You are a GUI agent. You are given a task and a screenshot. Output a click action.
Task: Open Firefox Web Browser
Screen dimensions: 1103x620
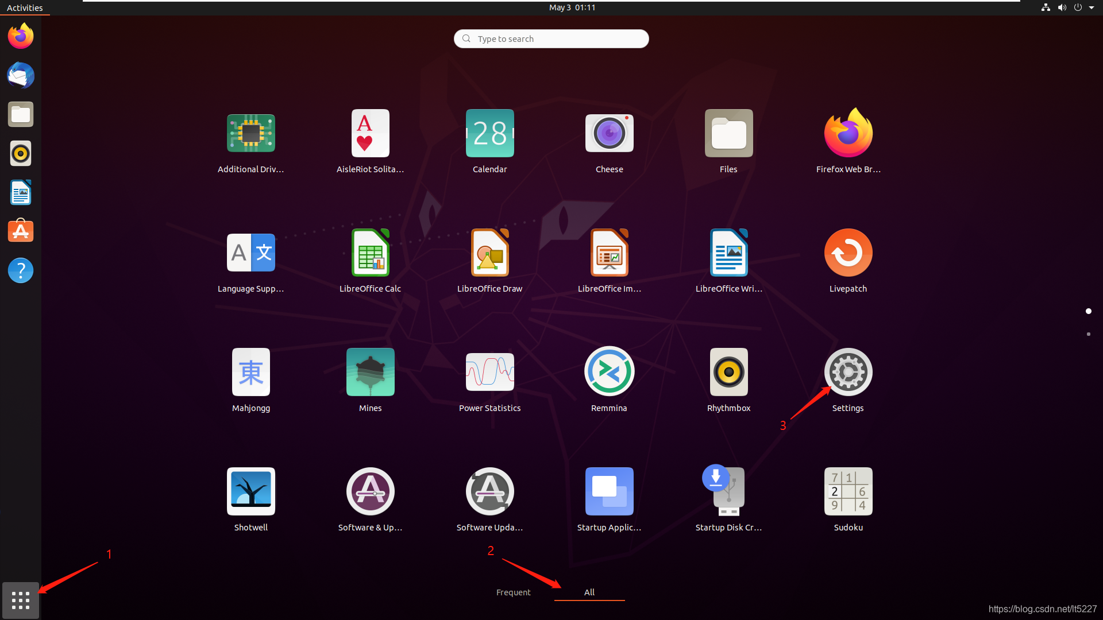[848, 133]
